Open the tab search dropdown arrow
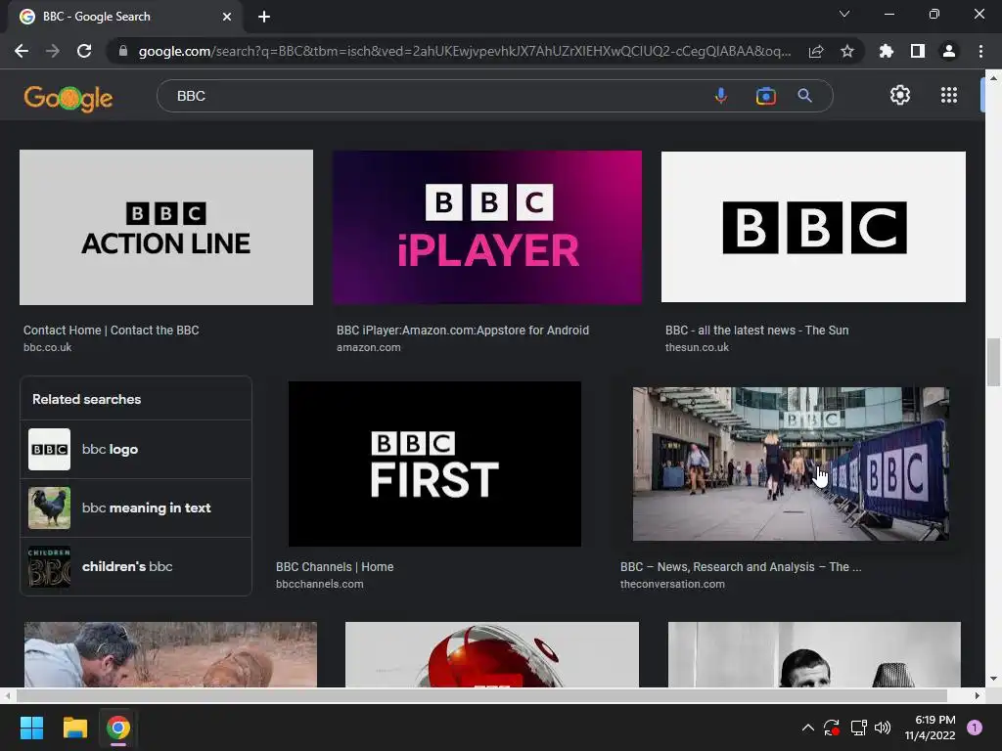 click(x=844, y=14)
